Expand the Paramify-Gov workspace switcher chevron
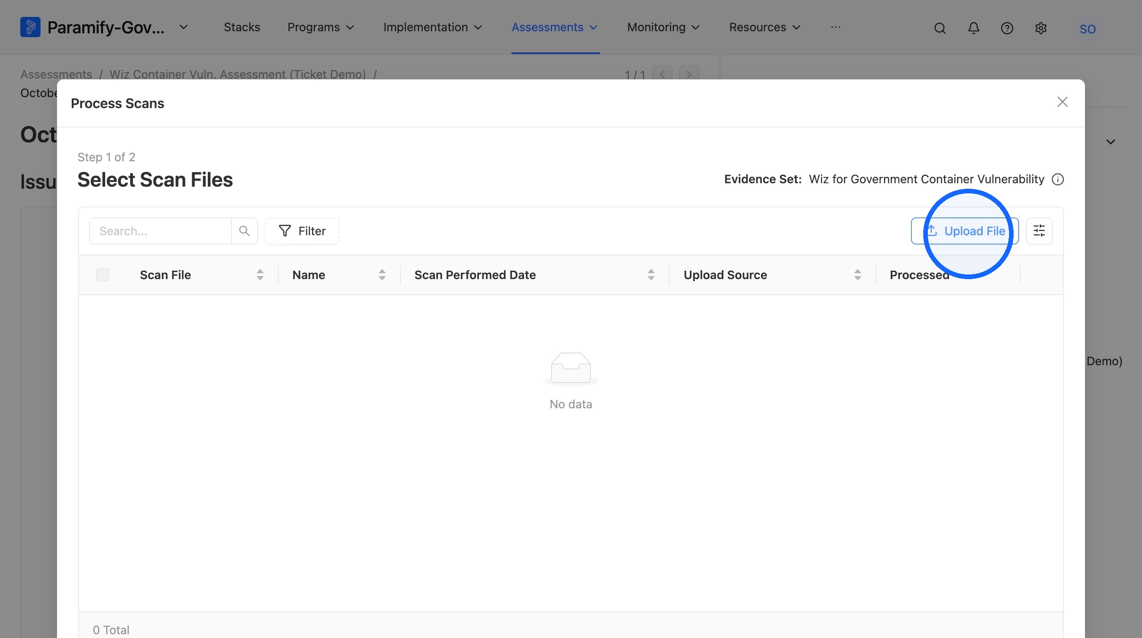This screenshot has height=638, width=1142. [x=184, y=27]
